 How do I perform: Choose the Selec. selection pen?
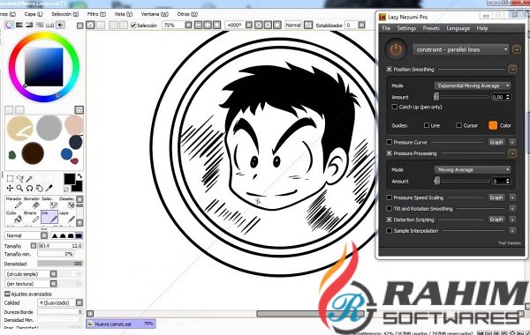[x=49, y=203]
